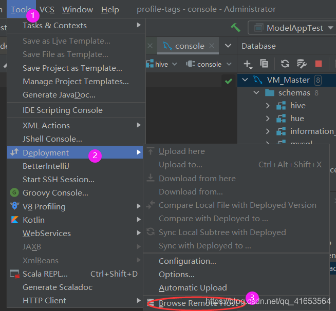Click the red Disconnect stop icon
Image resolution: width=336 pixels, height=311 pixels.
pyautogui.click(x=319, y=64)
